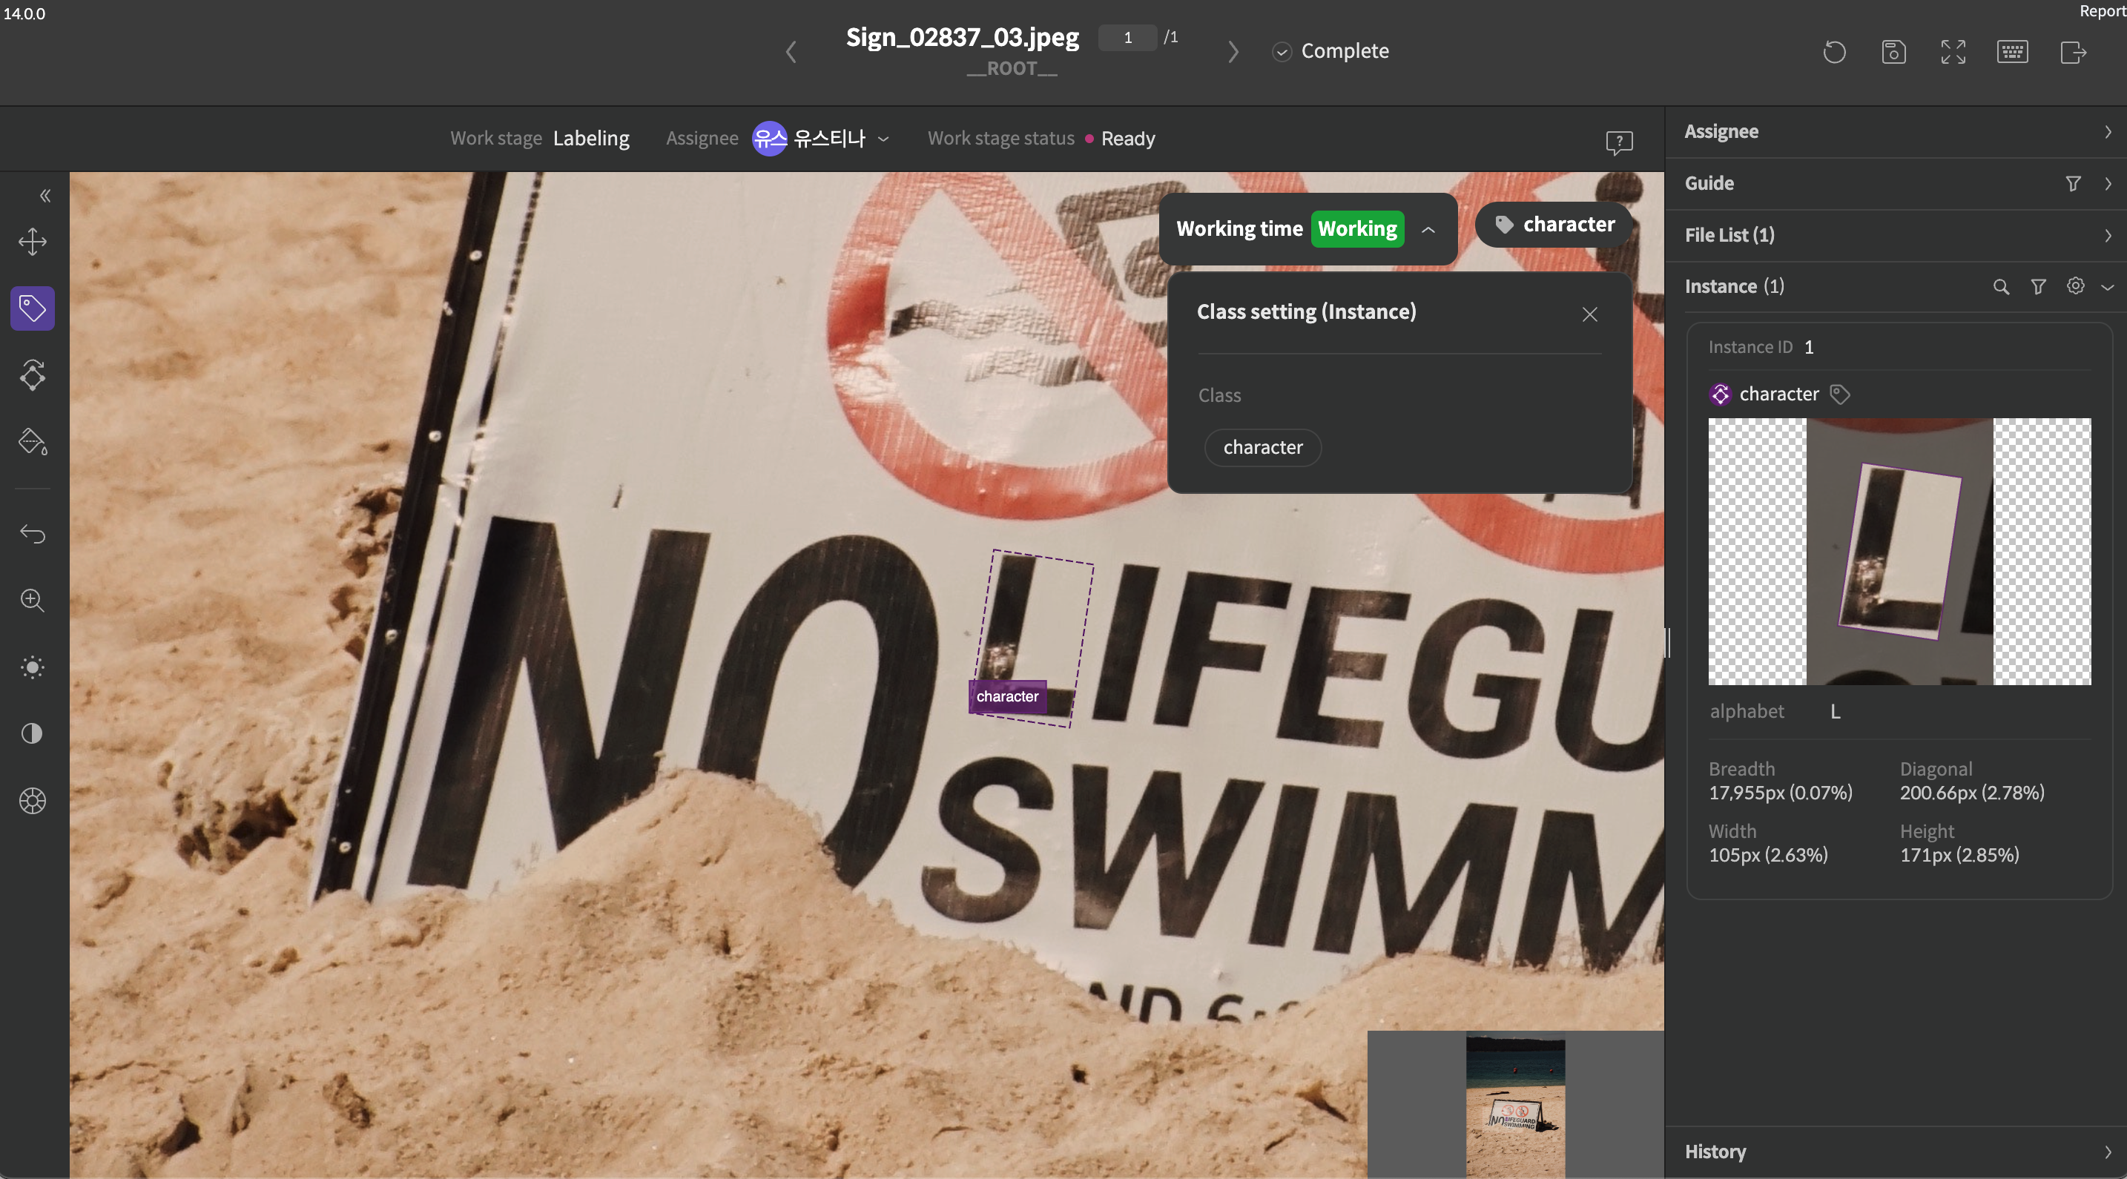Screen dimensions: 2127x1179
Task: Select the move/pan tool icon
Action: pyautogui.click(x=32, y=241)
